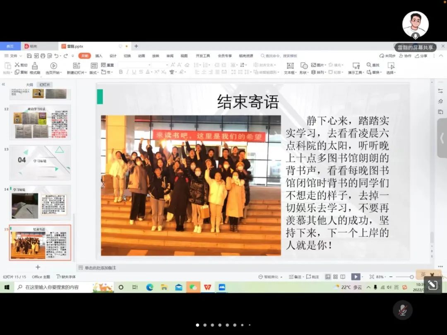The height and width of the screenshot is (335, 447).
Task: Click 新建幻灯片 new slide icon
Action: [77, 66]
